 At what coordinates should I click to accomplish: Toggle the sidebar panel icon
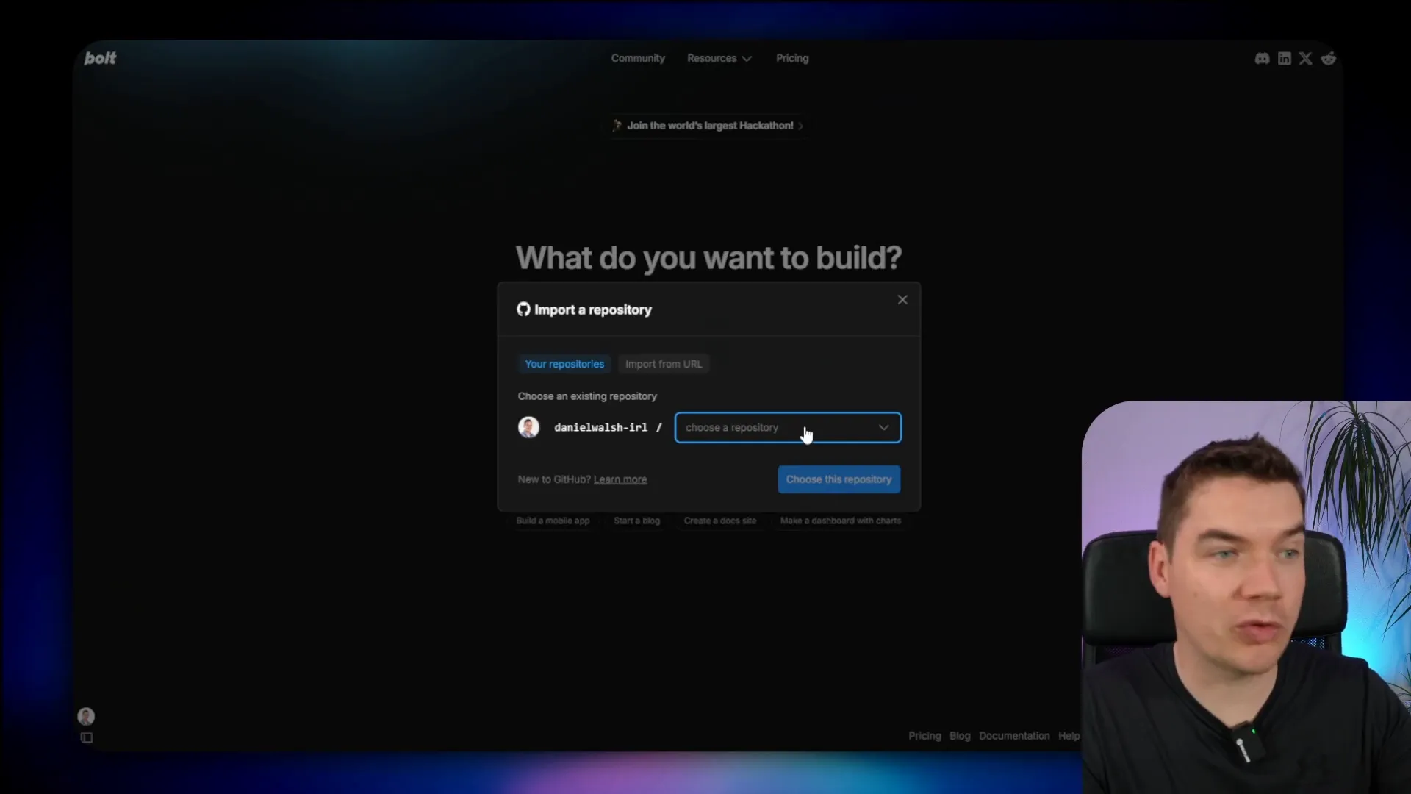(x=86, y=737)
